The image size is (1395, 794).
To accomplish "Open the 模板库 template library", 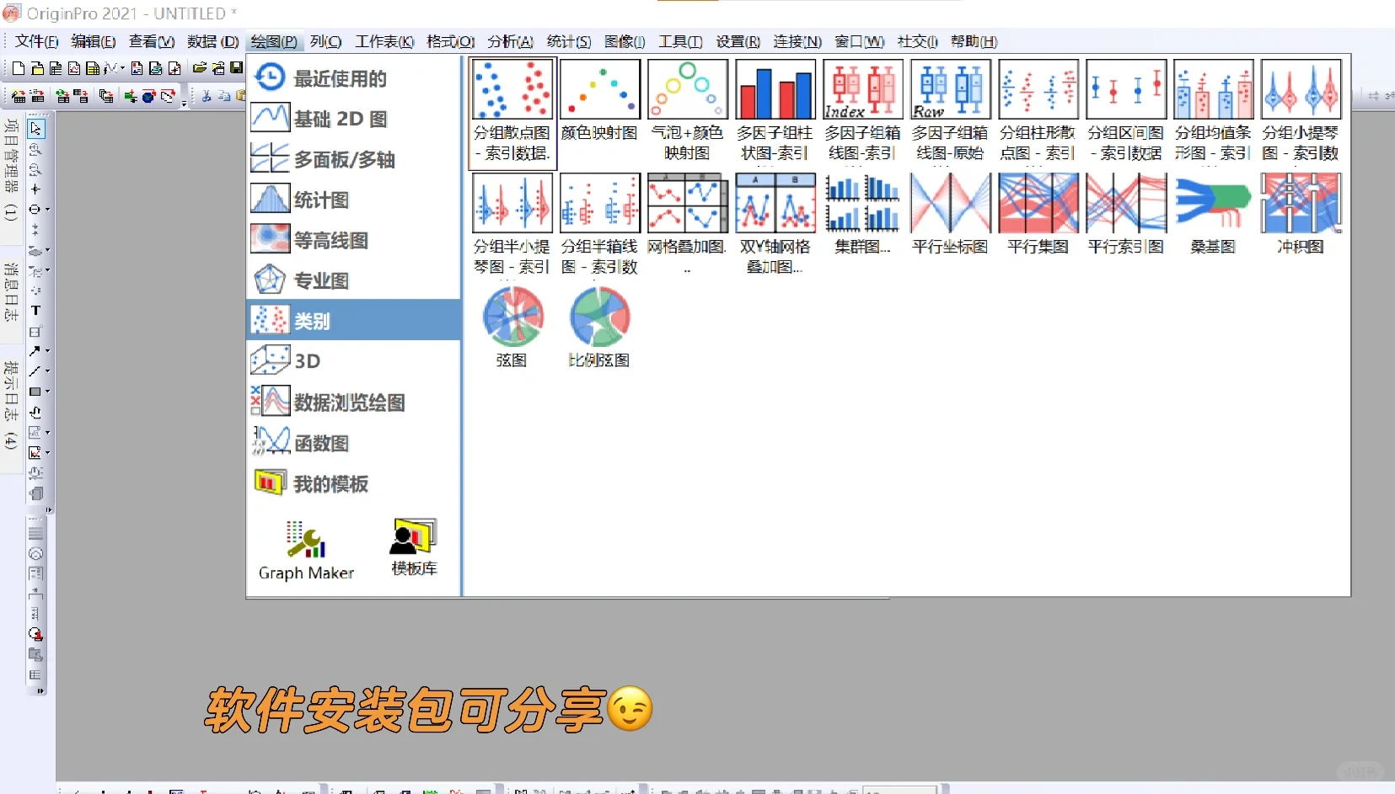I will point(414,549).
